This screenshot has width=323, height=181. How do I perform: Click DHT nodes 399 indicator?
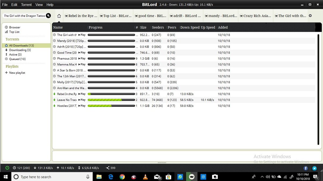111,168
